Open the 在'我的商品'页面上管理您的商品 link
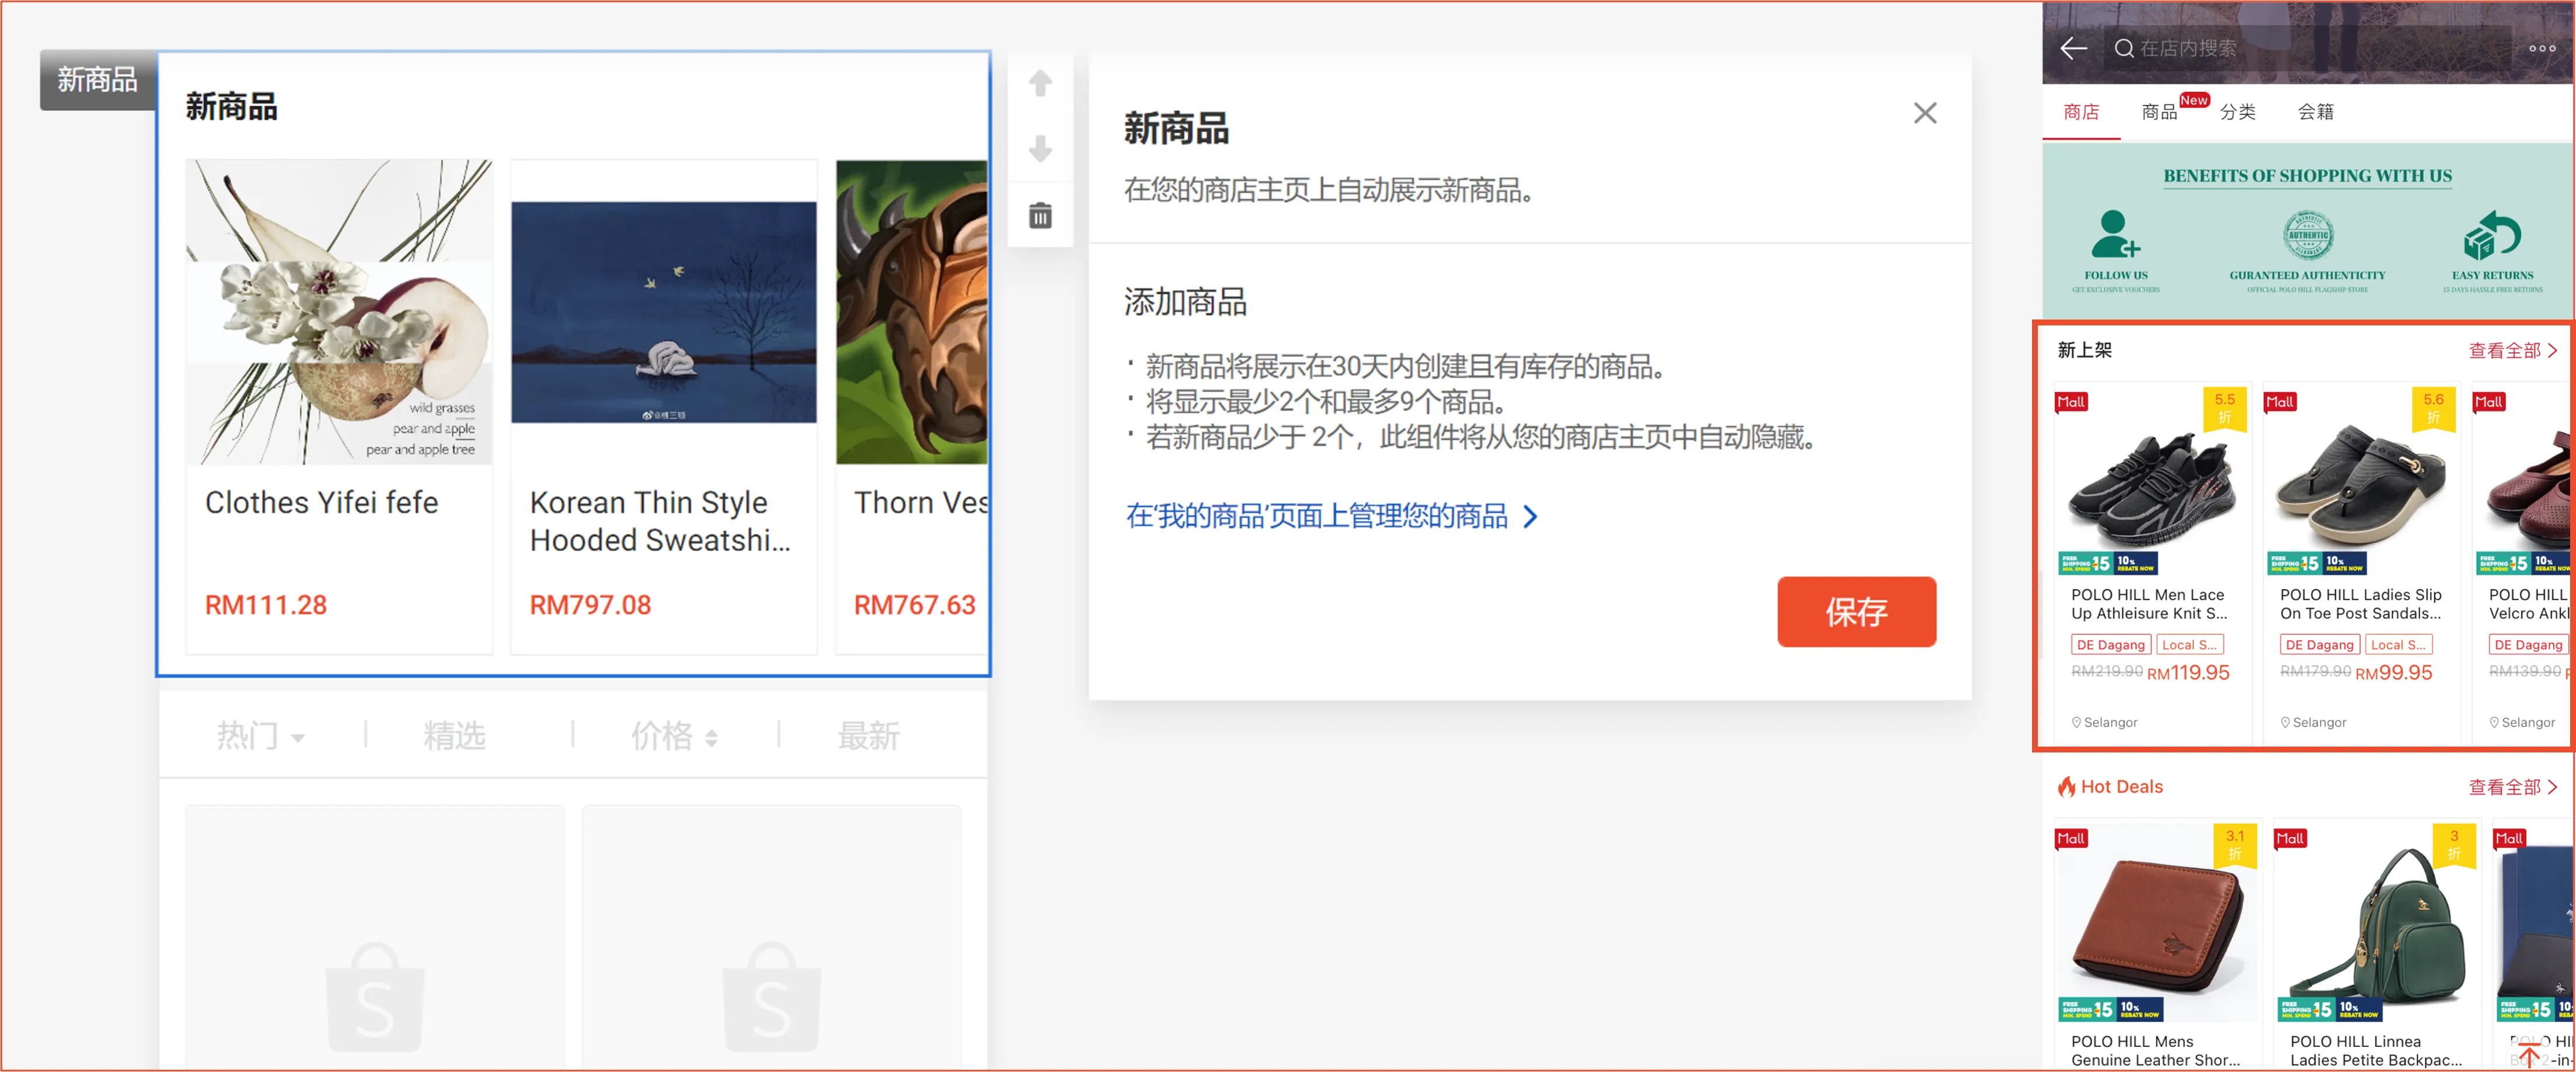This screenshot has height=1072, width=2576. 1328,516
